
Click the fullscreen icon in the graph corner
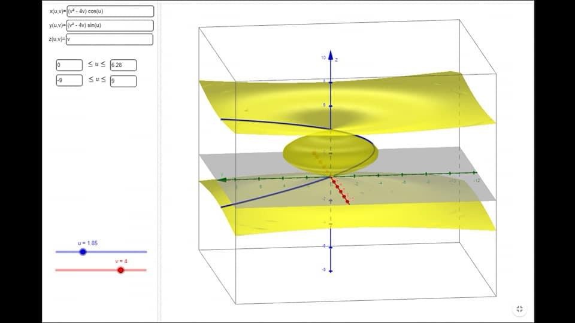519,309
